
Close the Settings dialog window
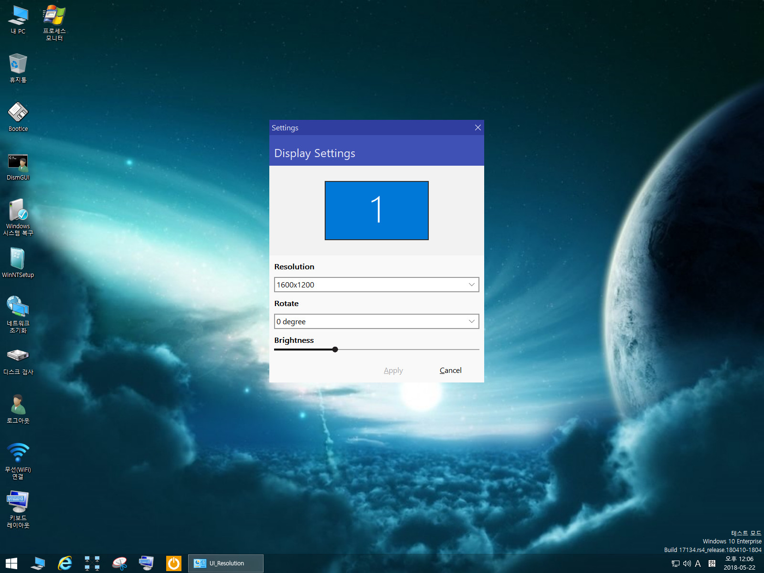(477, 127)
